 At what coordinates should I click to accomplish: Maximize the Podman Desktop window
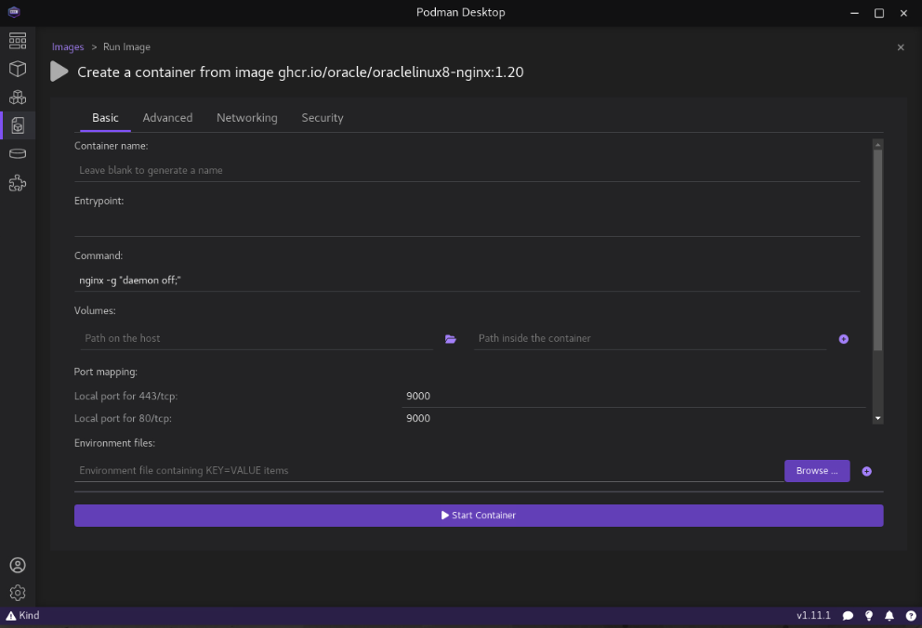click(x=879, y=13)
